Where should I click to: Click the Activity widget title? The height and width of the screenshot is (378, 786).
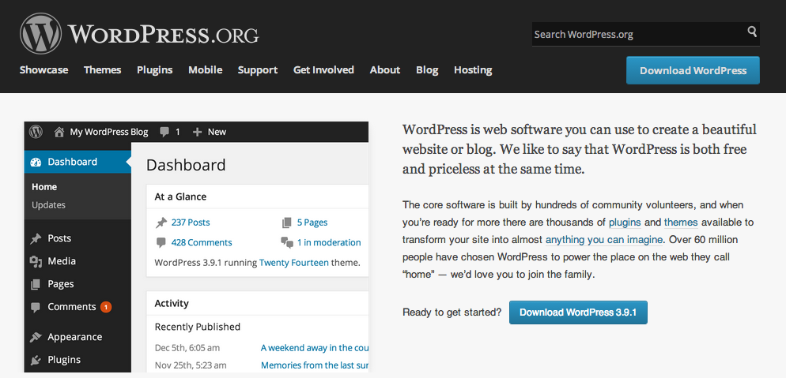click(x=172, y=304)
